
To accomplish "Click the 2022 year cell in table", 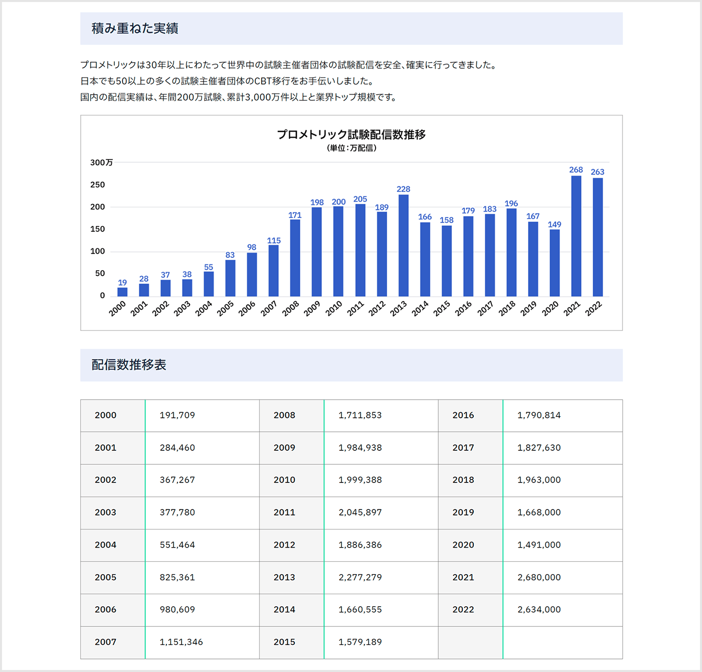I will (471, 610).
